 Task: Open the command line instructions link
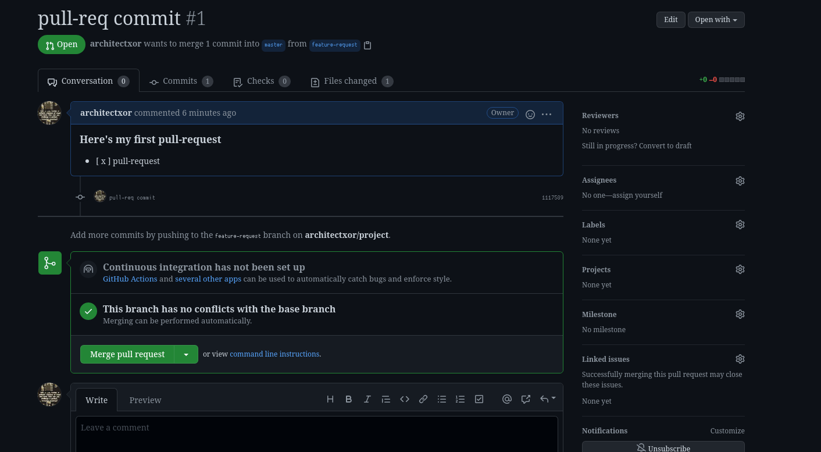click(x=274, y=354)
